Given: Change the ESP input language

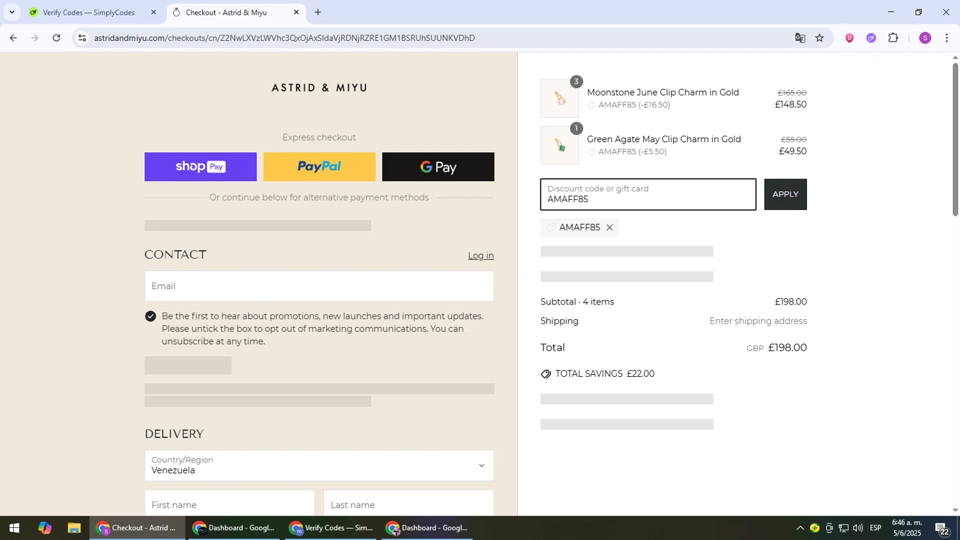Looking at the screenshot, I should (x=876, y=528).
